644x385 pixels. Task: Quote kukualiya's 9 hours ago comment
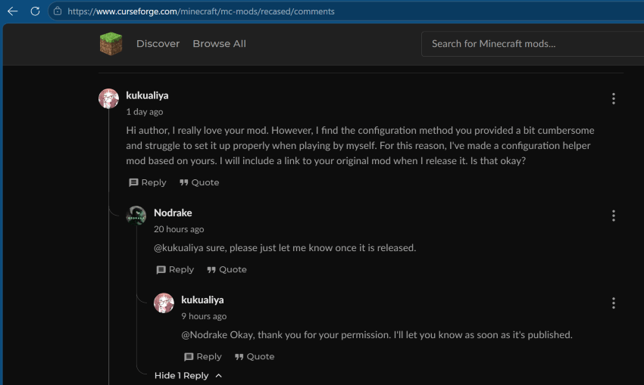[255, 356]
